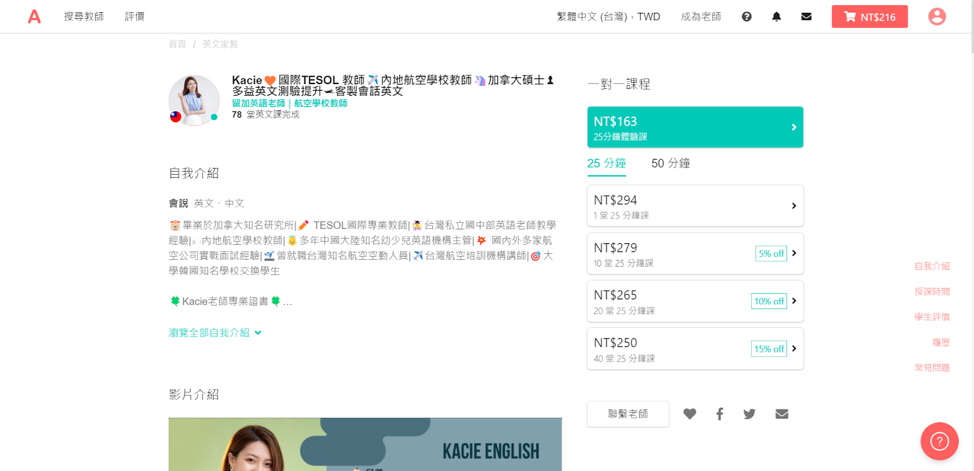974x471 pixels.
Task: Share teacher profile via email icon
Action: (x=782, y=414)
